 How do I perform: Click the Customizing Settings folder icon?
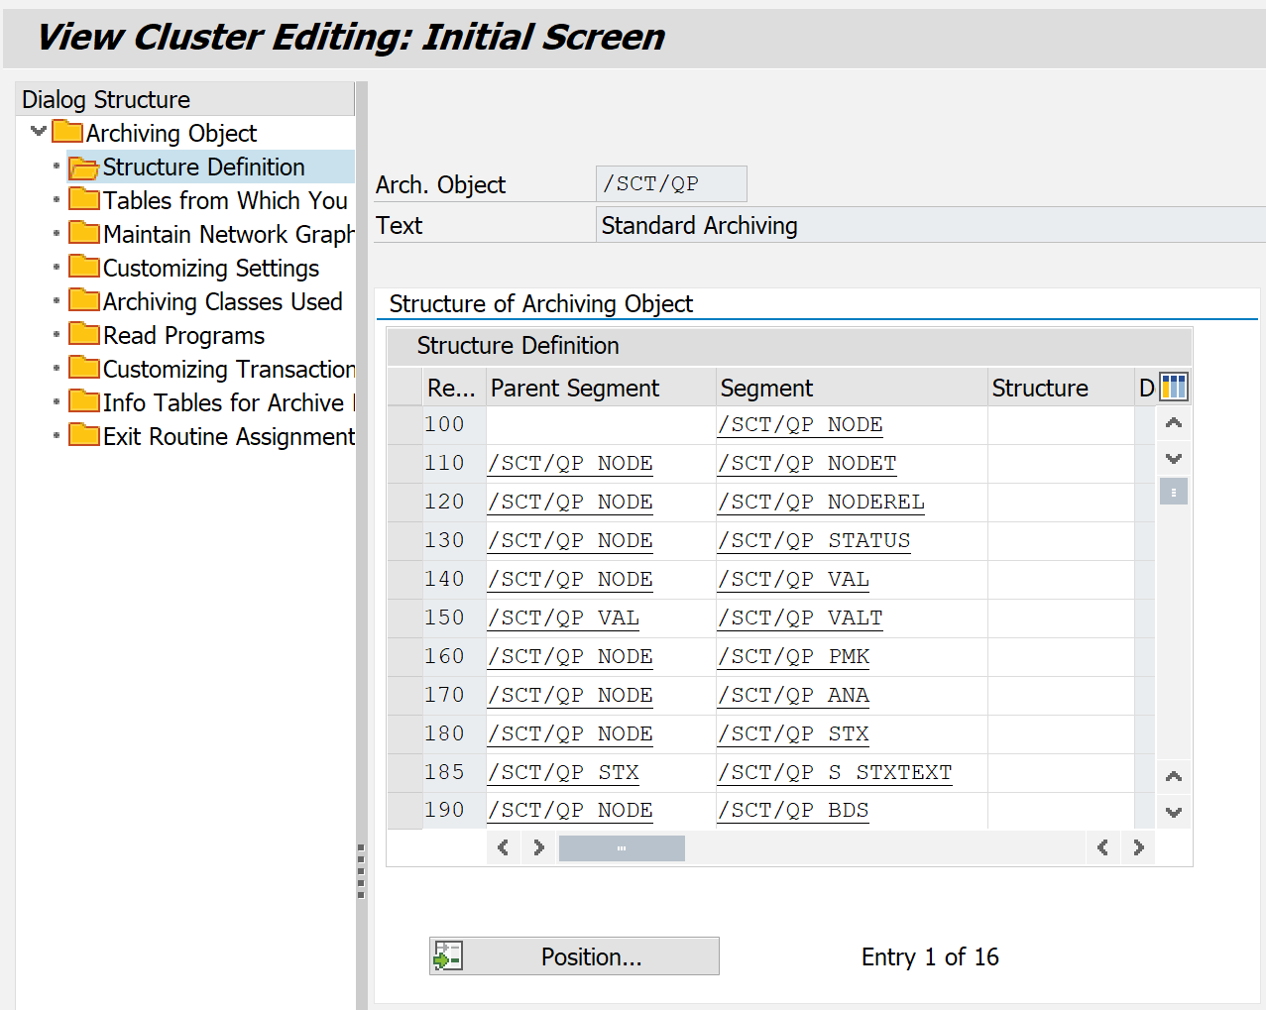pos(84,268)
